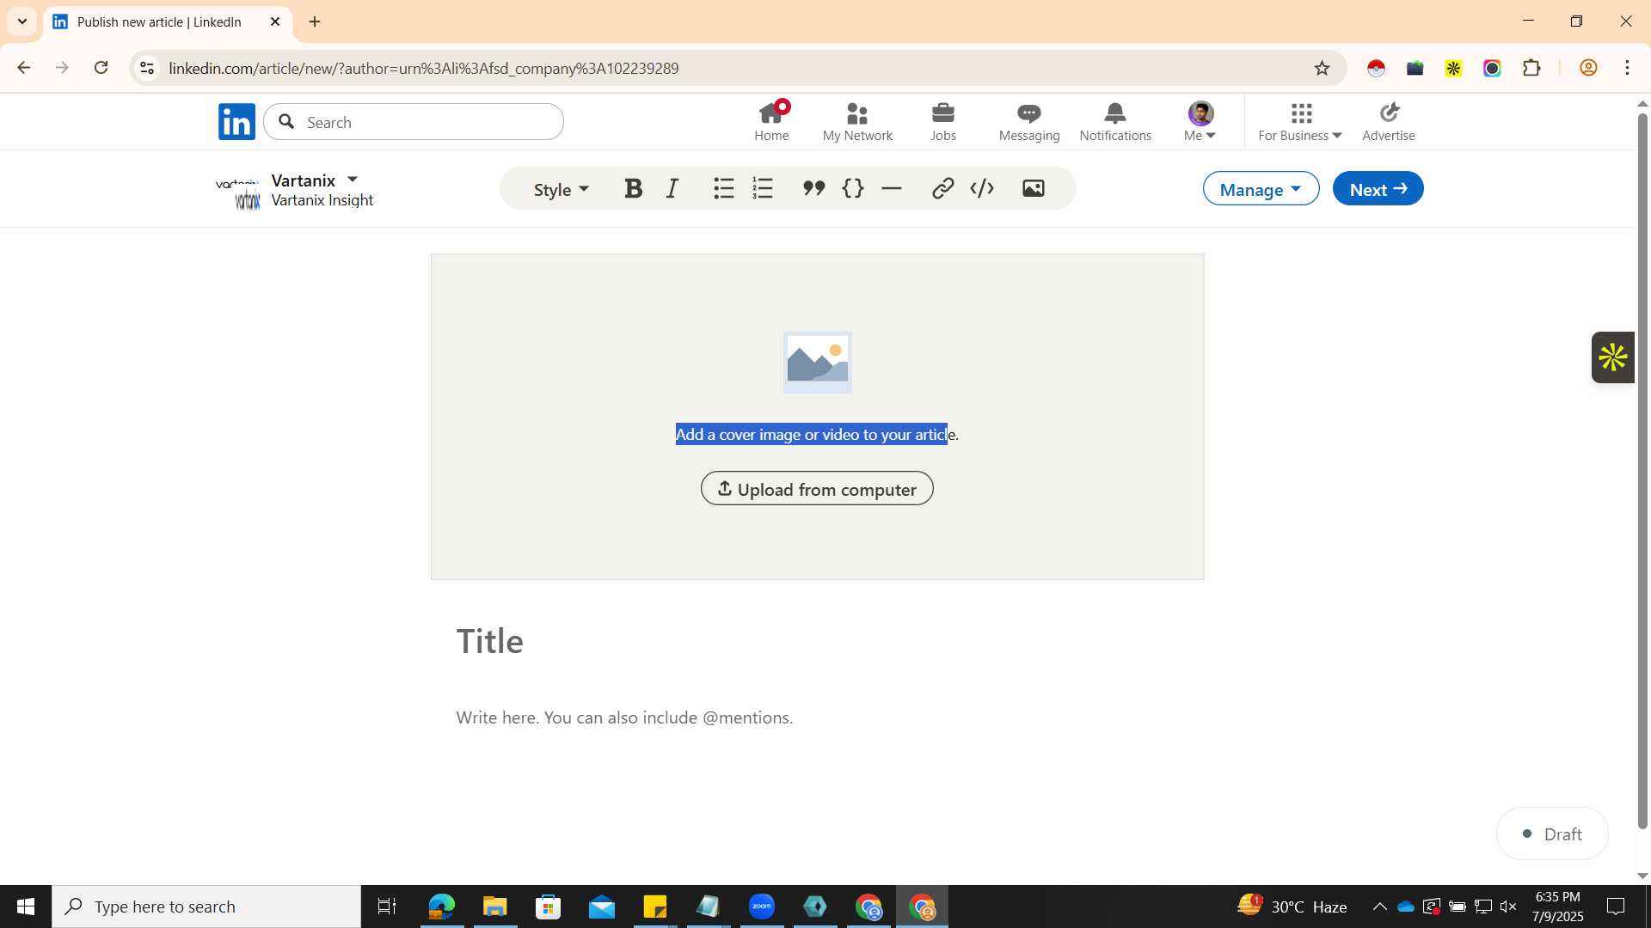Open the yellow asterisk side panel widget
The image size is (1651, 928).
[1612, 357]
